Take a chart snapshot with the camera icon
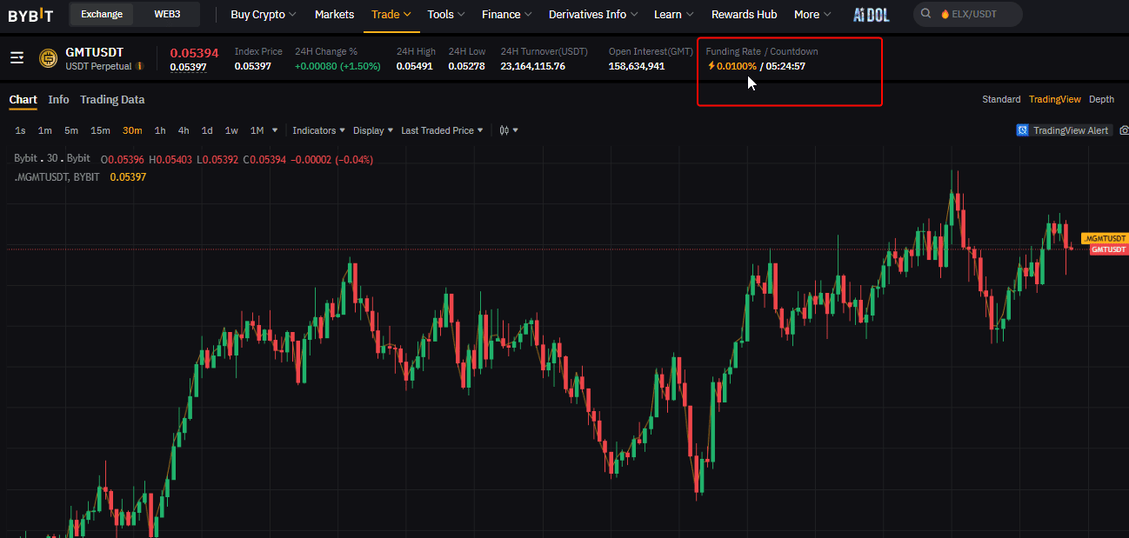 point(1124,130)
